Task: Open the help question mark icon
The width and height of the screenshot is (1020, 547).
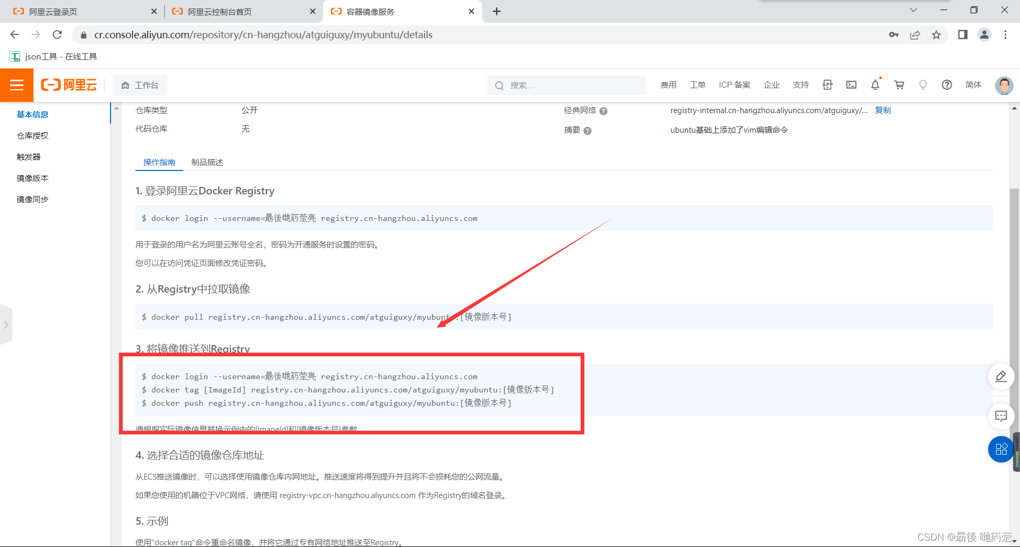Action: point(947,85)
